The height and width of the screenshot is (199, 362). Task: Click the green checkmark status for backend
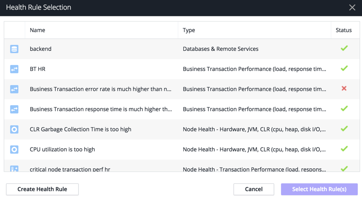click(344, 48)
